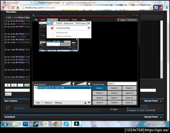Click the shoutbox Send! button
This screenshot has width=170, height=133.
coord(8,94)
